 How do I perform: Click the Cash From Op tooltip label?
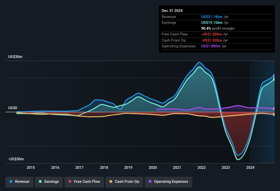174,40
